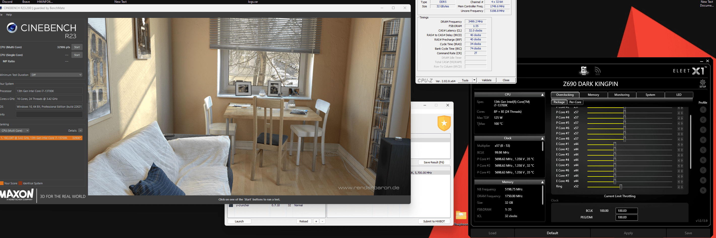
Task: Click the PEG/DMI value input field
Action: [x=626, y=217]
